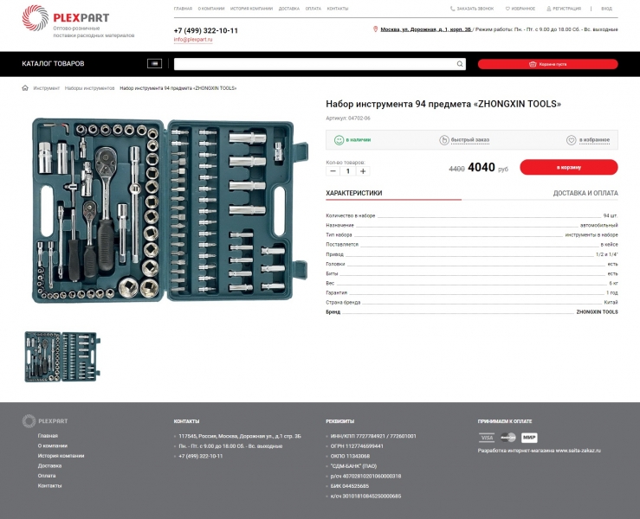Click the footer phone +7 (499) 322-10-11

coord(200,456)
